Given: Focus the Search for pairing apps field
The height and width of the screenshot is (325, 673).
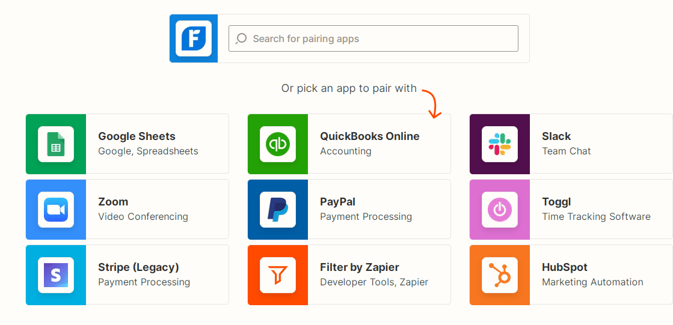Looking at the screenshot, I should [373, 38].
